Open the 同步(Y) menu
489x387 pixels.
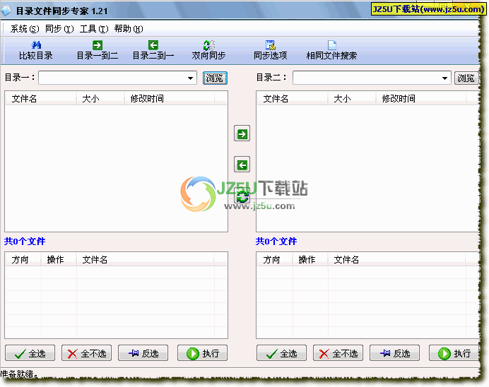59,29
